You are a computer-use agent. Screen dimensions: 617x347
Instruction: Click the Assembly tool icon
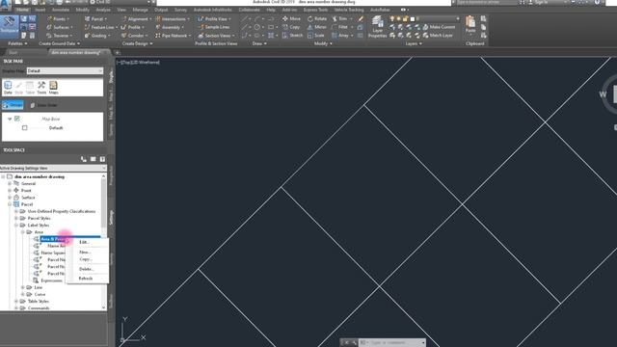point(158,27)
